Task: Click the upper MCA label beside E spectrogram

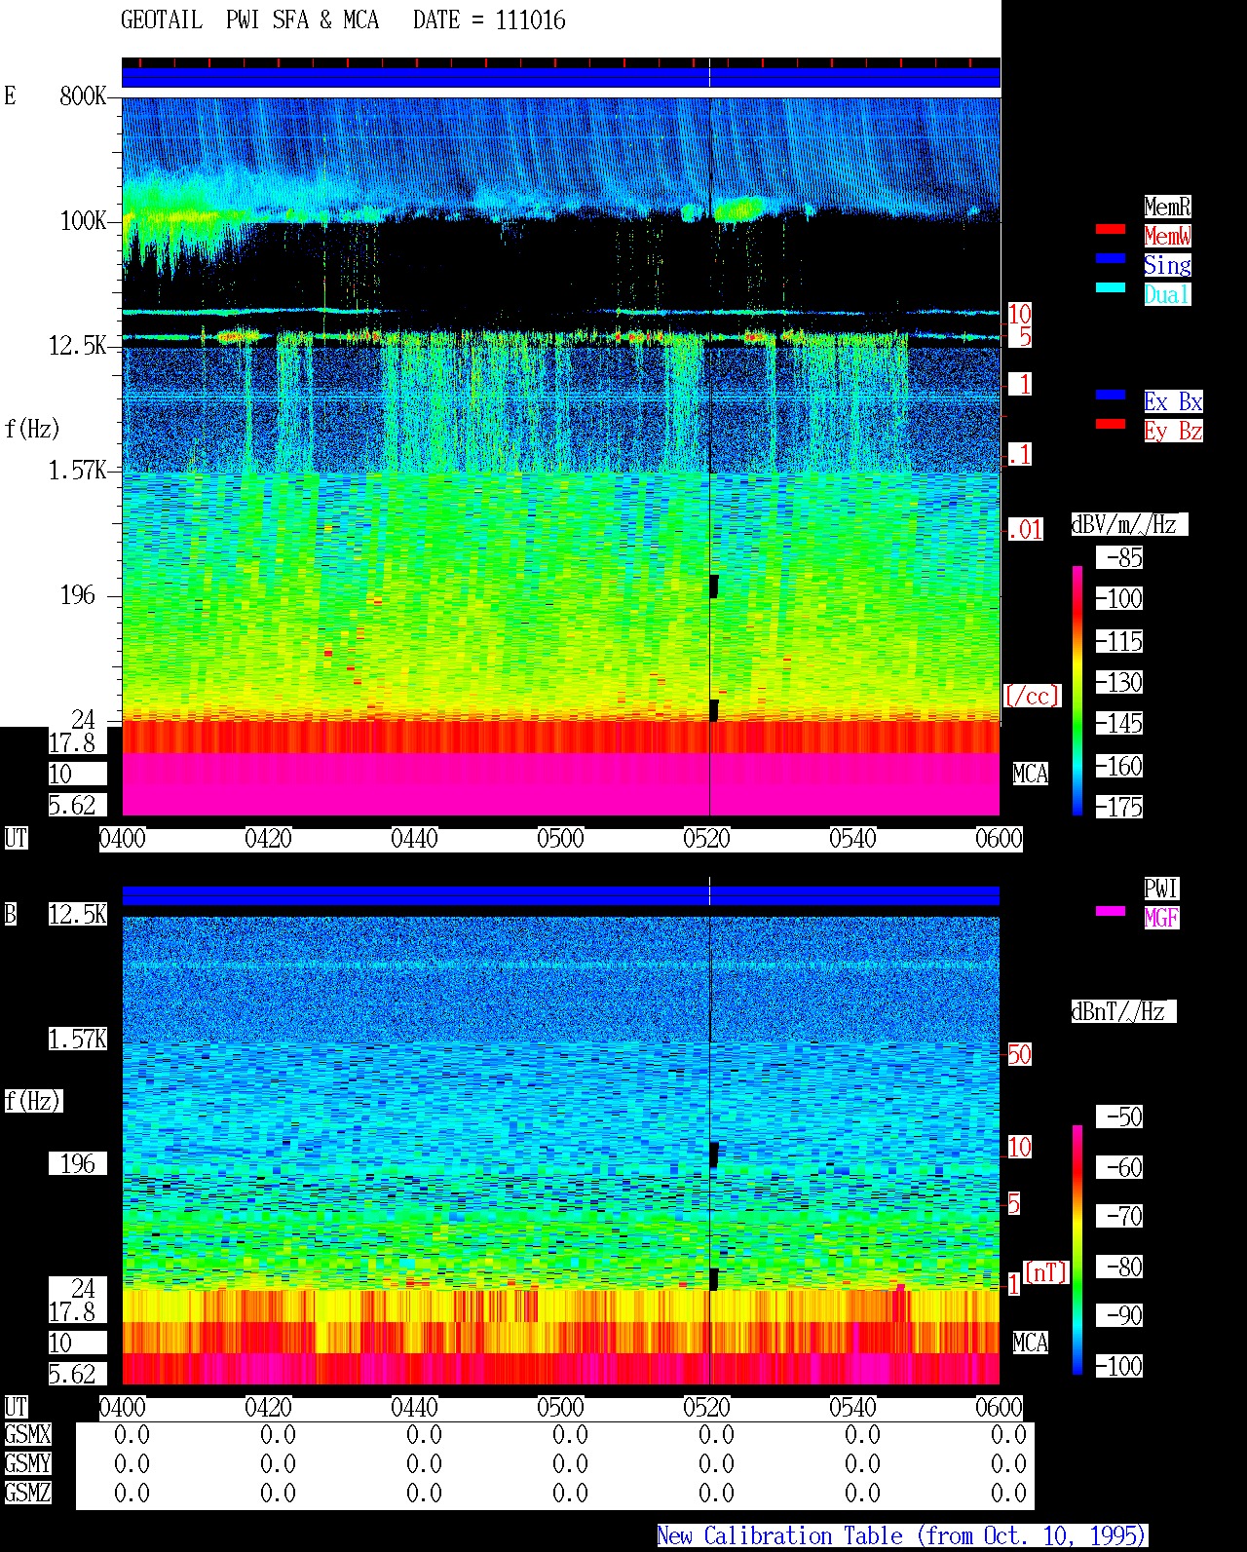Action: (x=1031, y=775)
